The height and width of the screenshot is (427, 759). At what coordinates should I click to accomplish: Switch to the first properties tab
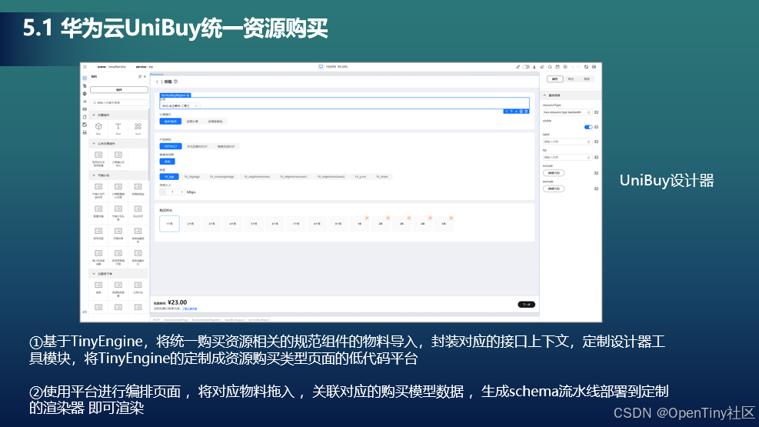point(554,79)
